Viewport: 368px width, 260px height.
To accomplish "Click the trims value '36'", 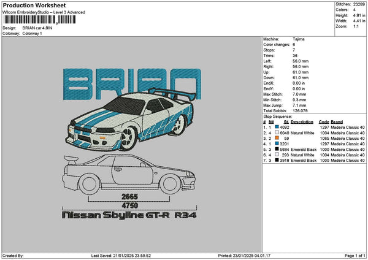I will (x=295, y=56).
